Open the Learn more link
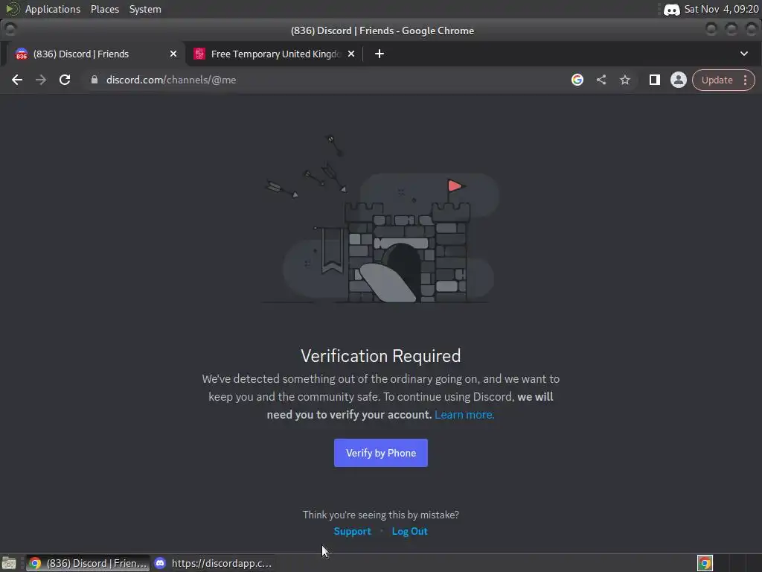 pyautogui.click(x=464, y=415)
